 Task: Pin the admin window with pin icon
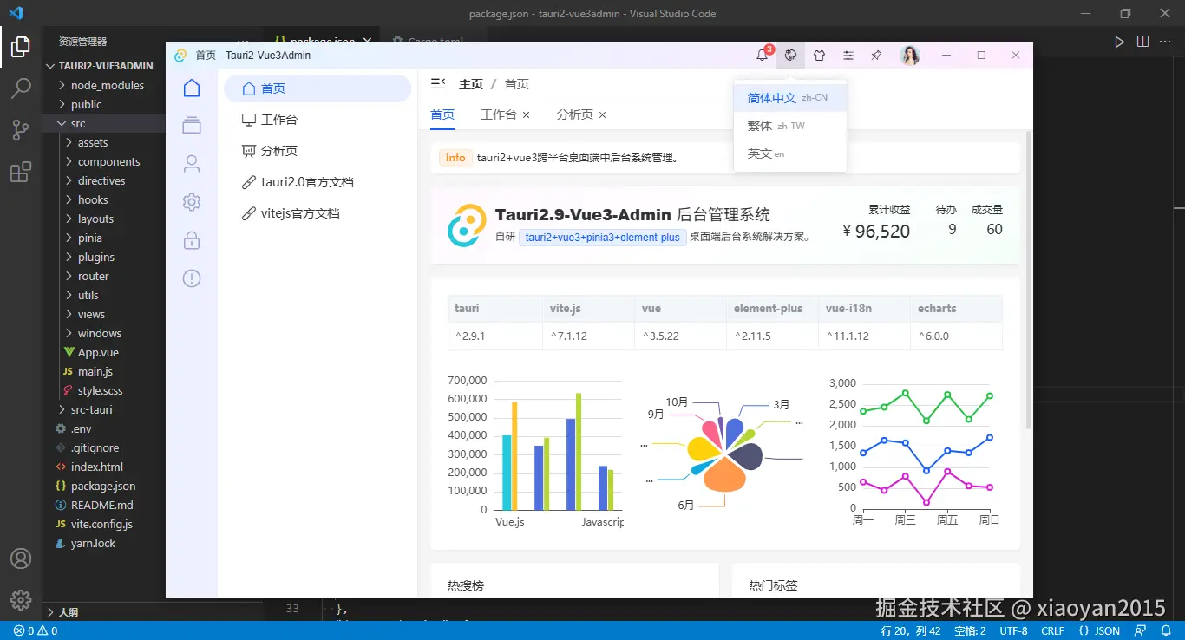point(875,55)
